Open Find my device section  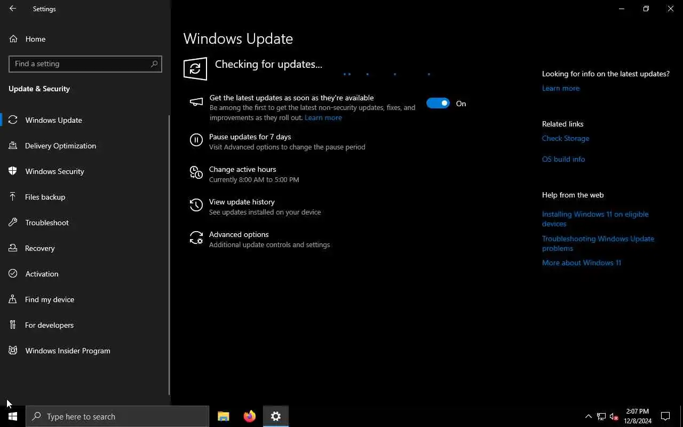(x=85, y=299)
